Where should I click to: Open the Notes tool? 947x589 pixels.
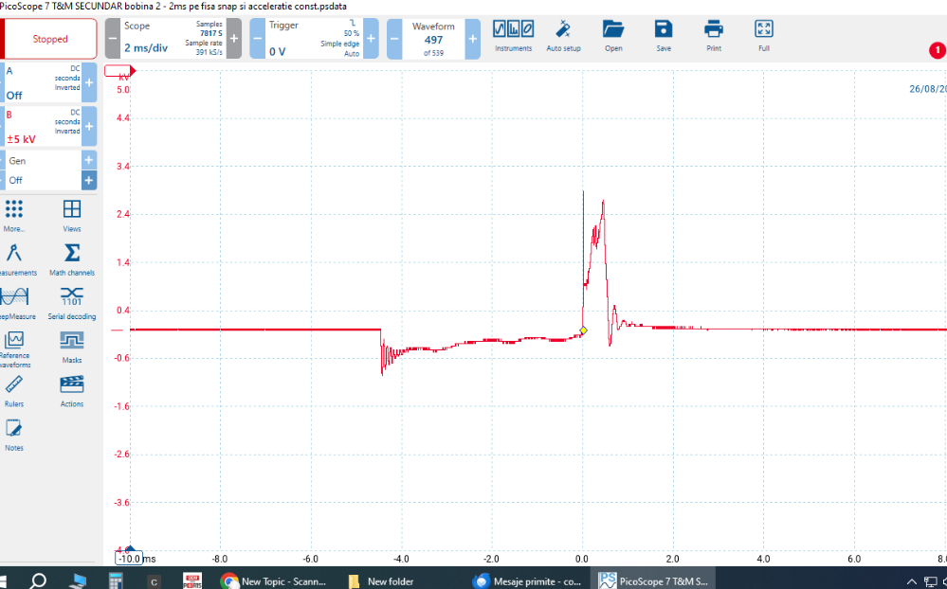(14, 429)
